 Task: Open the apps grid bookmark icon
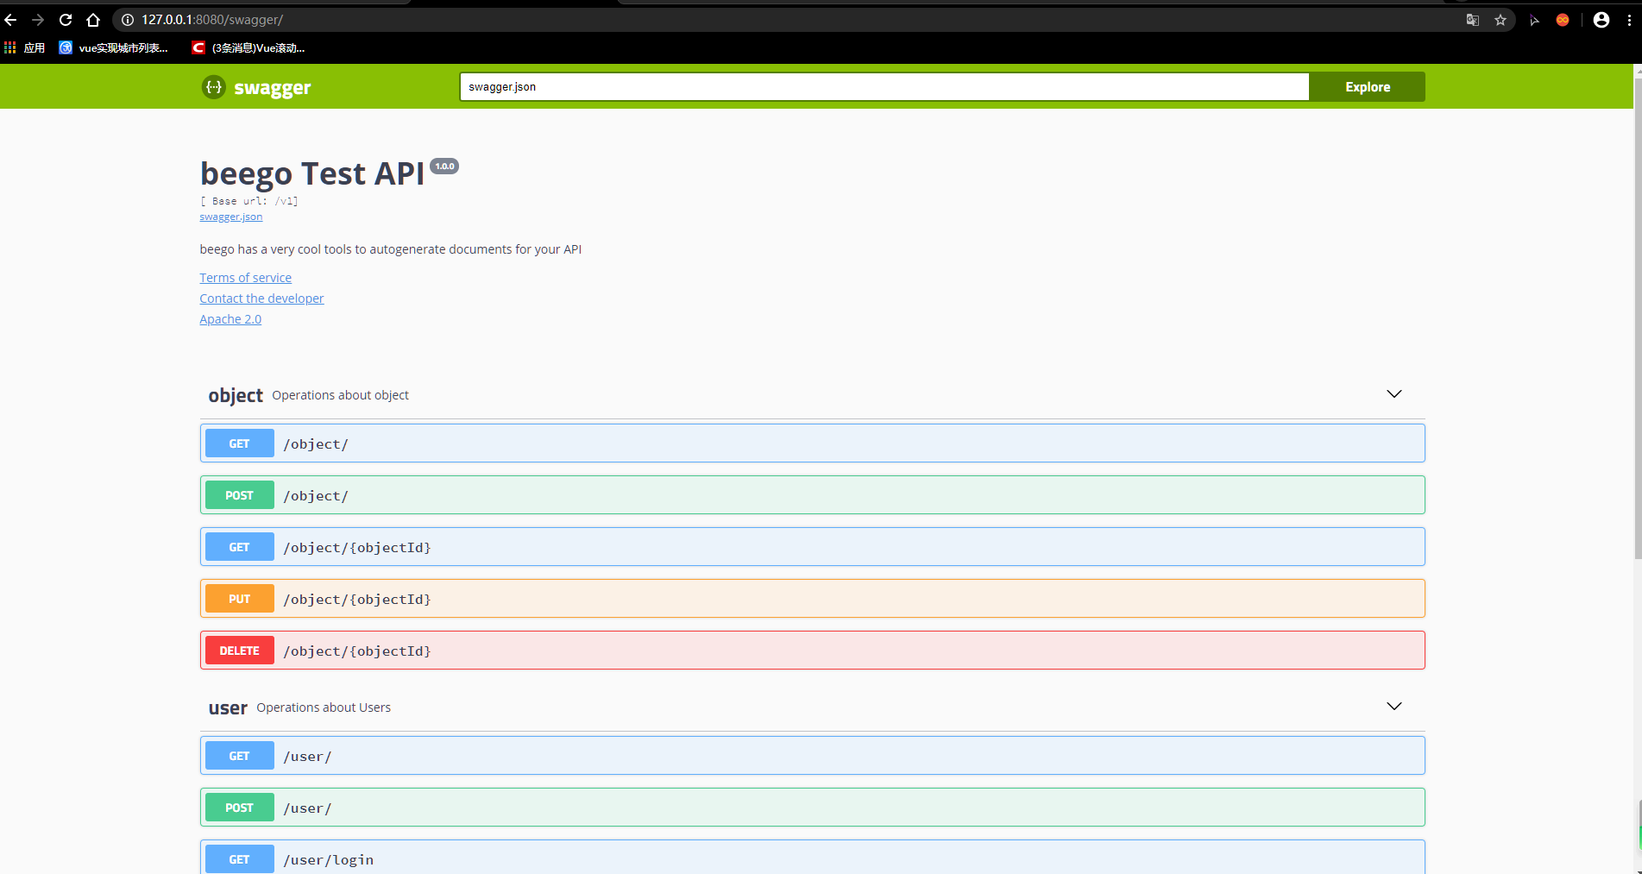tap(10, 47)
